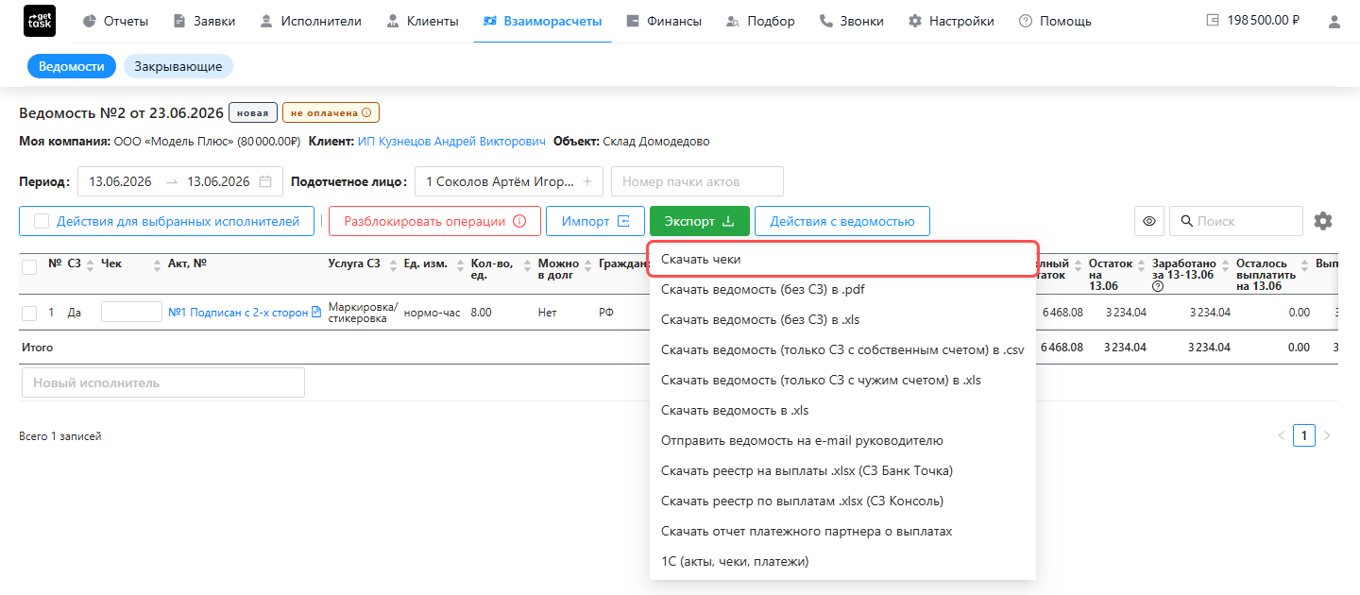1360x595 pixels.
Task: Click question mark under Заработано за 13-13.06
Action: [1158, 286]
